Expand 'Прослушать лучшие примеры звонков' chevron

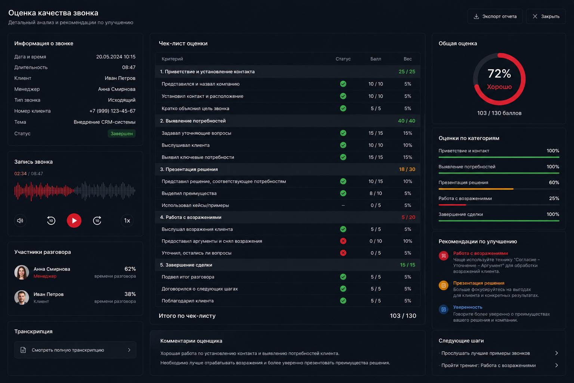(556, 353)
